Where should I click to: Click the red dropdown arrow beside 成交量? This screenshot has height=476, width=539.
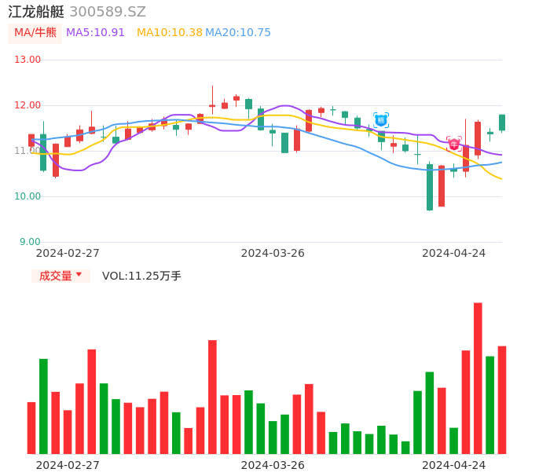click(x=79, y=276)
